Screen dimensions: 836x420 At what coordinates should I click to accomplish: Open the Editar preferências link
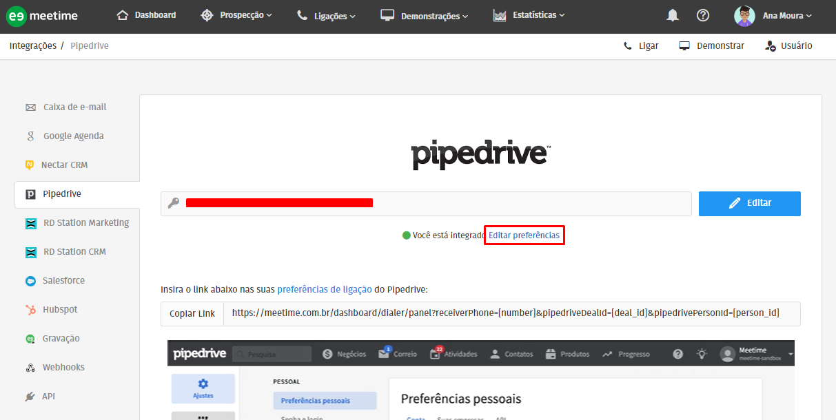524,235
